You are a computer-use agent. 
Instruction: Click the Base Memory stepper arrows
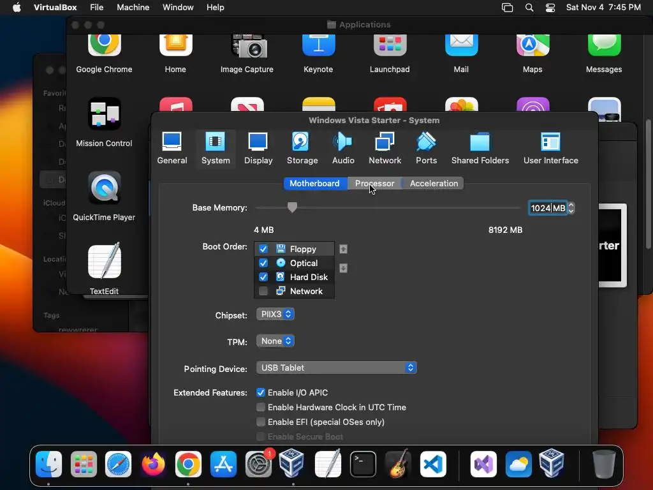click(x=571, y=208)
